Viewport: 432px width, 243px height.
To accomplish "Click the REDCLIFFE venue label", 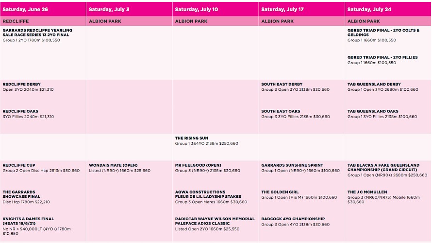I will [x=16, y=21].
